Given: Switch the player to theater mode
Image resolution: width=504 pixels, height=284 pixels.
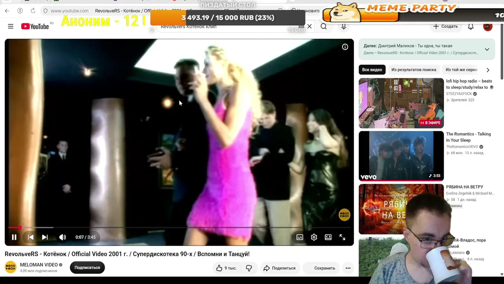Looking at the screenshot, I should pos(328,237).
